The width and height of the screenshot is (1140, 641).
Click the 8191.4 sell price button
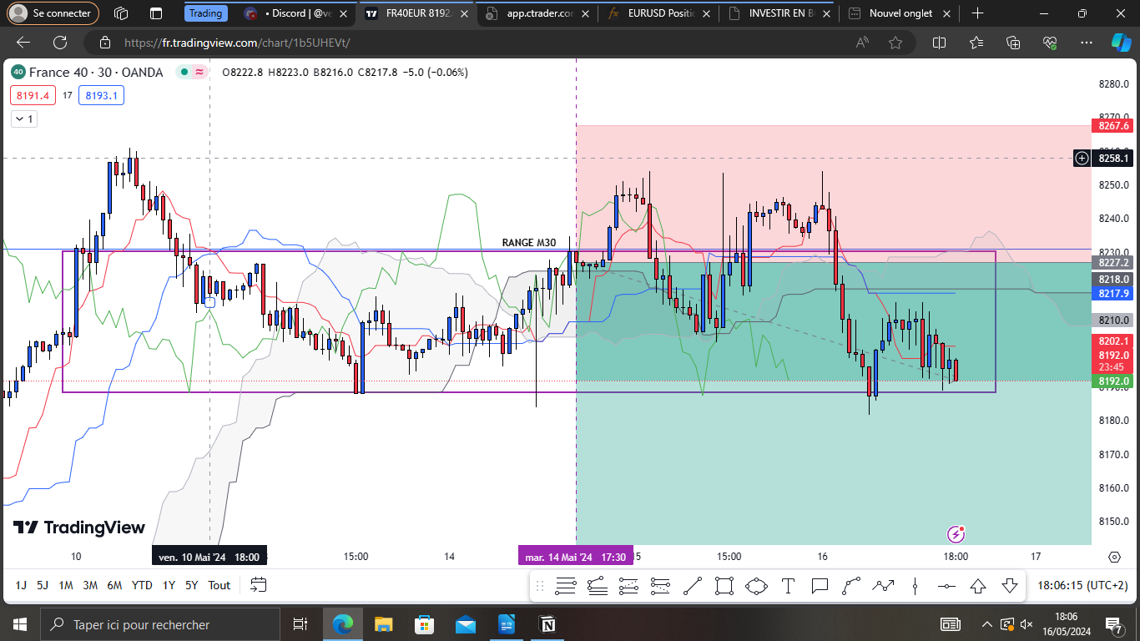coord(32,95)
